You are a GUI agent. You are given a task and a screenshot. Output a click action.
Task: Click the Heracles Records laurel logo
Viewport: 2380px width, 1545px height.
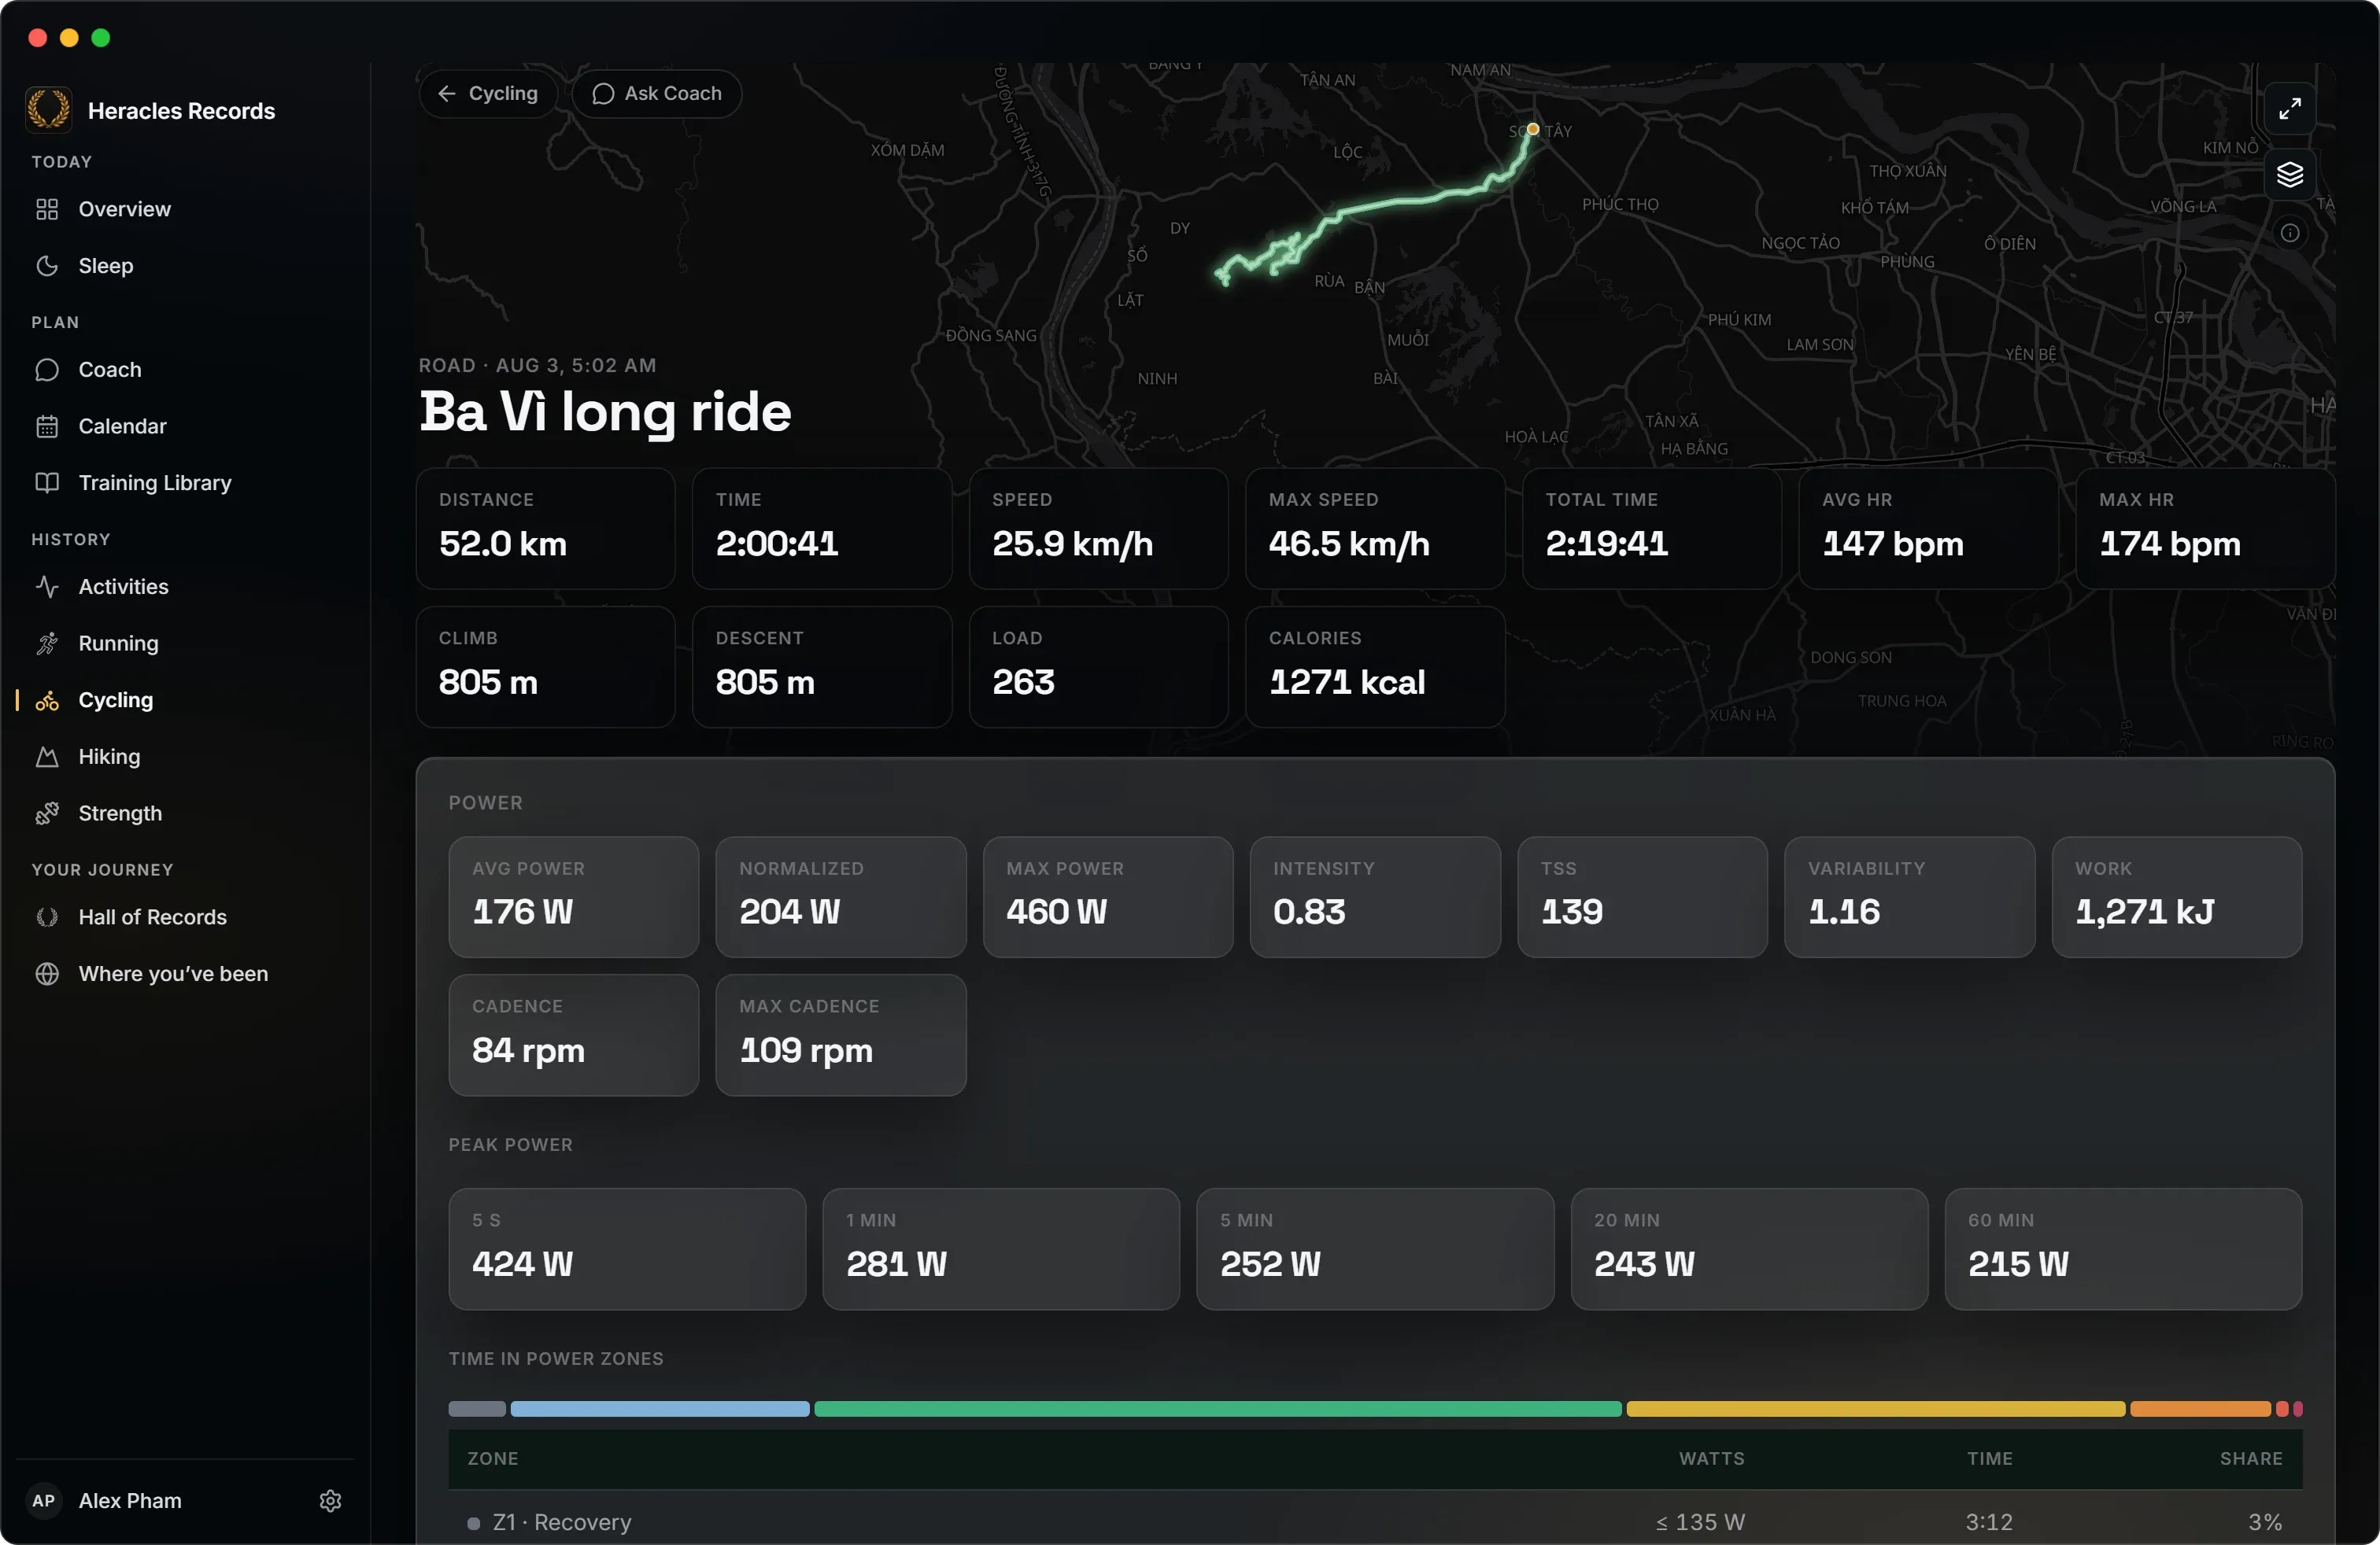[x=48, y=110]
